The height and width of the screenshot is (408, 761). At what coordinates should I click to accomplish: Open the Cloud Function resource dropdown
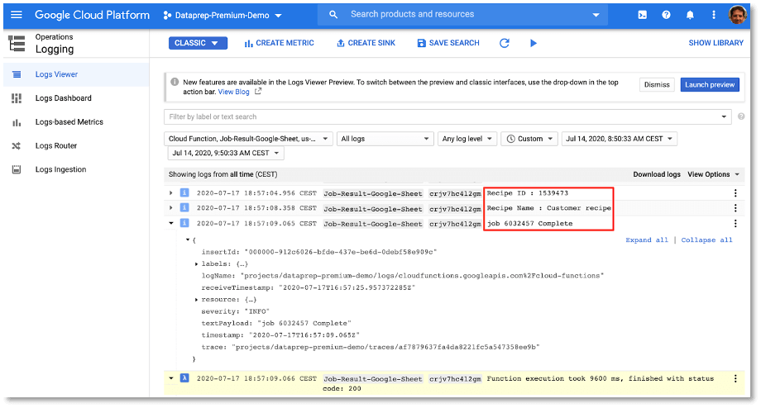pyautogui.click(x=248, y=139)
